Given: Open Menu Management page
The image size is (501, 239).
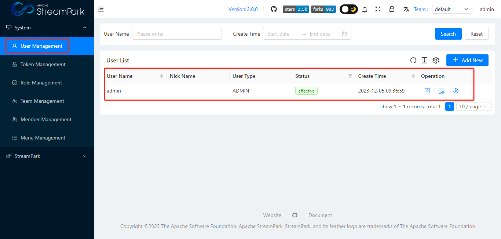Looking at the screenshot, I should pyautogui.click(x=47, y=138).
